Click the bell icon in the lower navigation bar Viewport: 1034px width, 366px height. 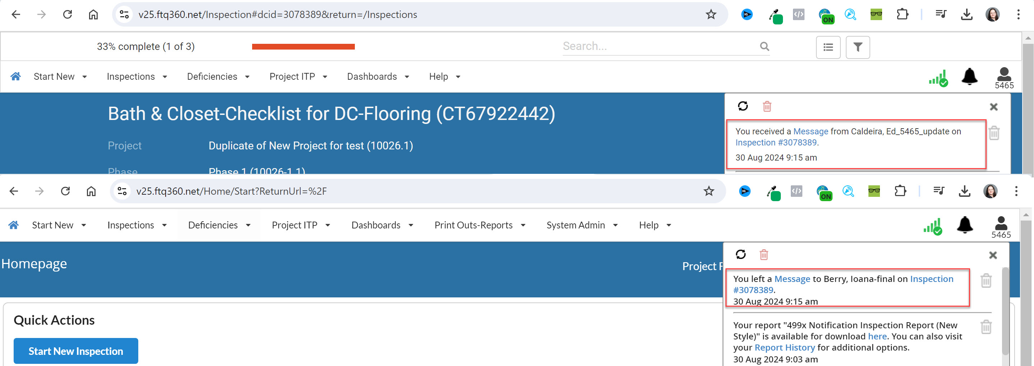965,225
